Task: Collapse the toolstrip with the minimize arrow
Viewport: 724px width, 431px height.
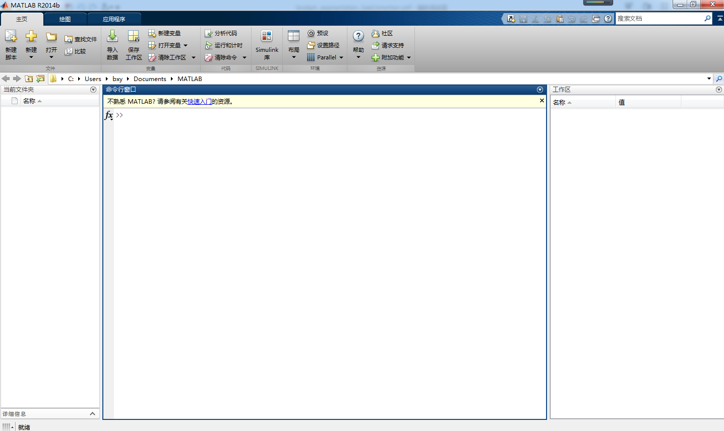Action: [x=719, y=19]
